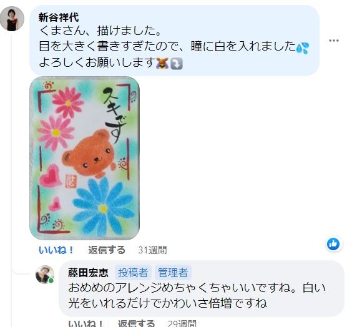View the thumbs-up reaction on the comment
The height and width of the screenshot is (327, 352).
[x=334, y=244]
